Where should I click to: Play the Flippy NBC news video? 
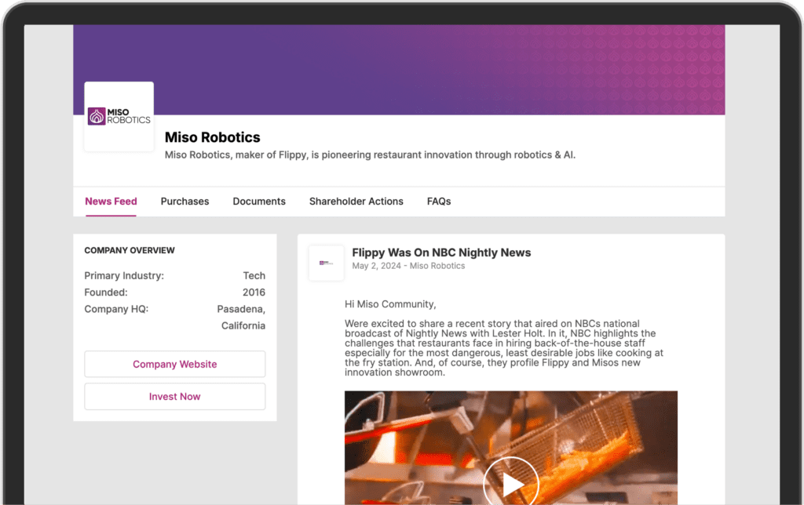pyautogui.click(x=510, y=481)
